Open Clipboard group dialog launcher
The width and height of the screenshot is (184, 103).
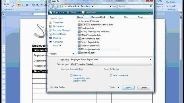[x=14, y=9]
